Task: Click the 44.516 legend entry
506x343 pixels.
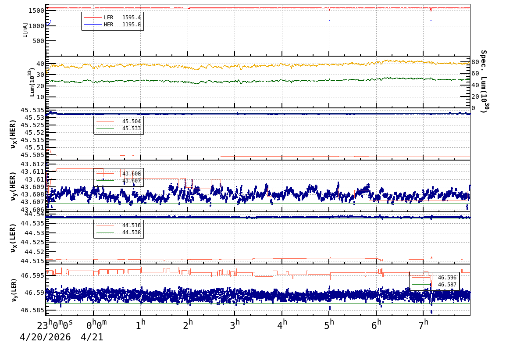Action: (x=118, y=225)
